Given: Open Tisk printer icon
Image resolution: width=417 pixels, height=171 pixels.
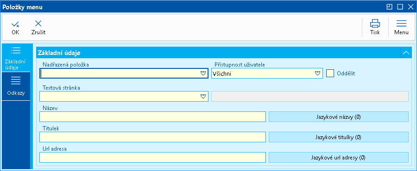Looking at the screenshot, I should 375,23.
